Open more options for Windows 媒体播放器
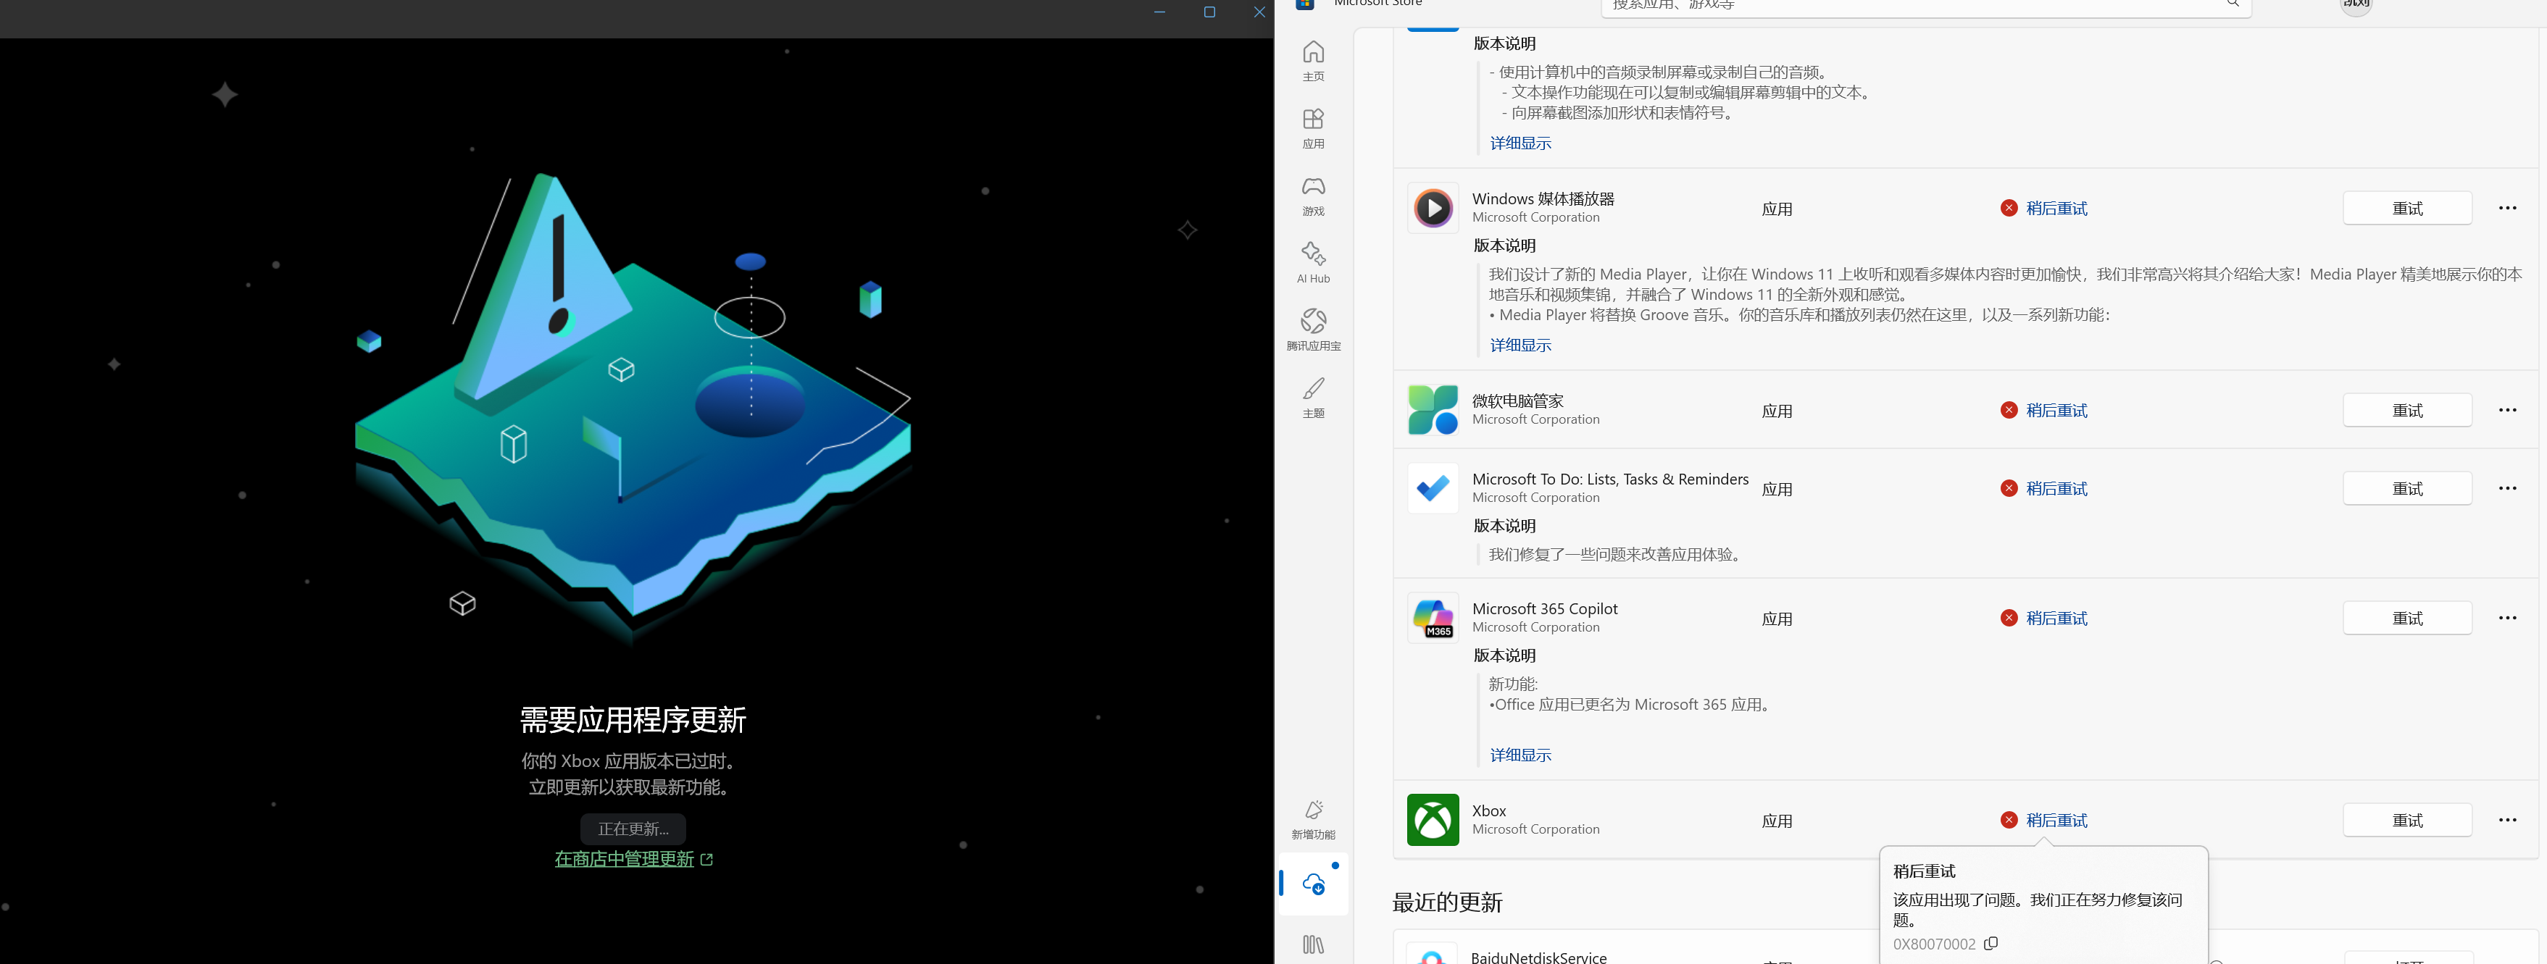Screen dimensions: 2547x964 [x=2507, y=208]
